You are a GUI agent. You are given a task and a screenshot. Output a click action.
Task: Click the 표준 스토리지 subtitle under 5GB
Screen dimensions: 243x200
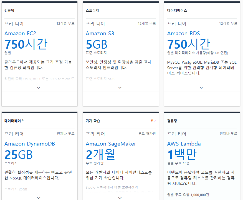(x=96, y=53)
